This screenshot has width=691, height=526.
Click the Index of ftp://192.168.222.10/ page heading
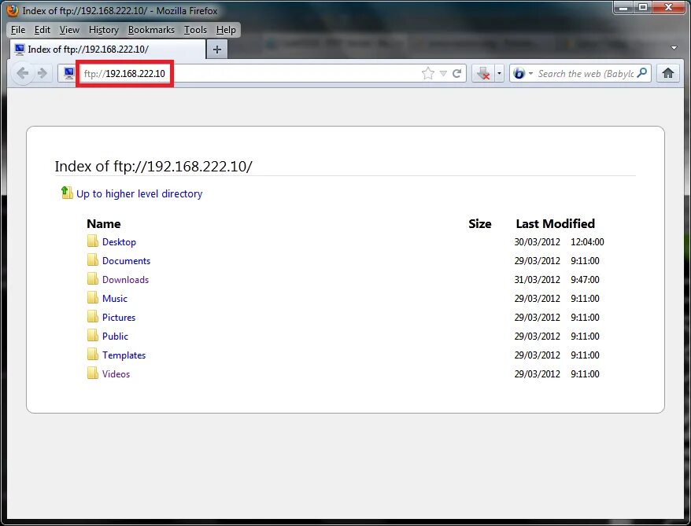click(x=153, y=167)
